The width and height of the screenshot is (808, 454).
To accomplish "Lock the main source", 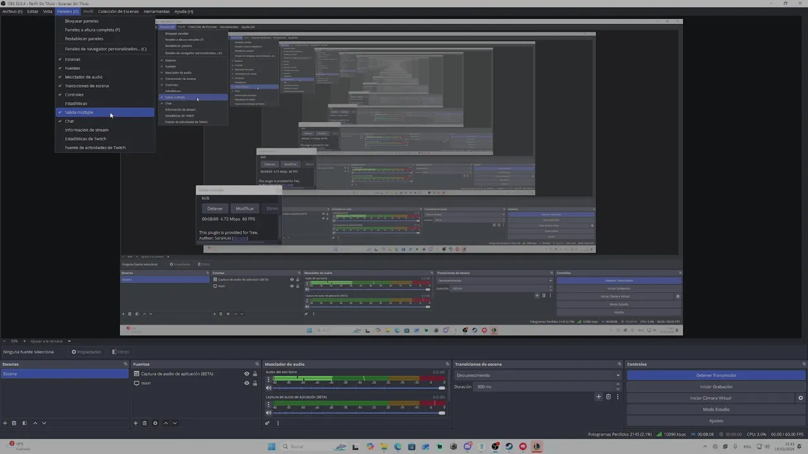I will (x=255, y=383).
